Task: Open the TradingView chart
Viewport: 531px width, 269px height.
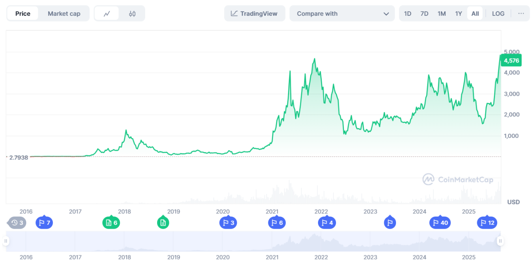Action: pos(254,13)
